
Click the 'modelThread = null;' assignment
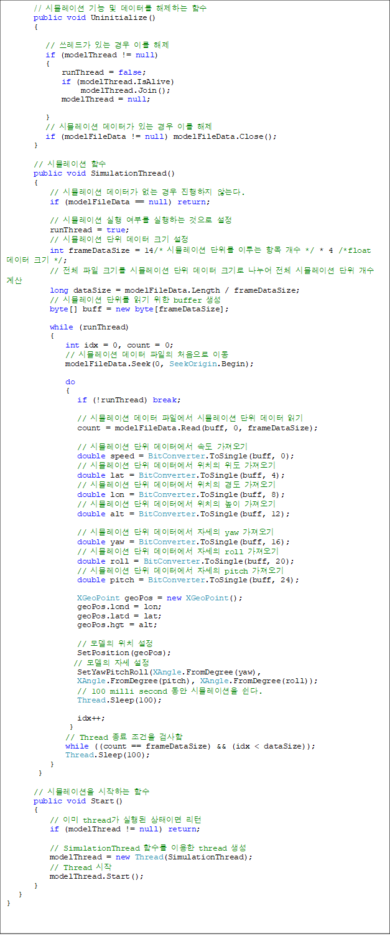106,100
